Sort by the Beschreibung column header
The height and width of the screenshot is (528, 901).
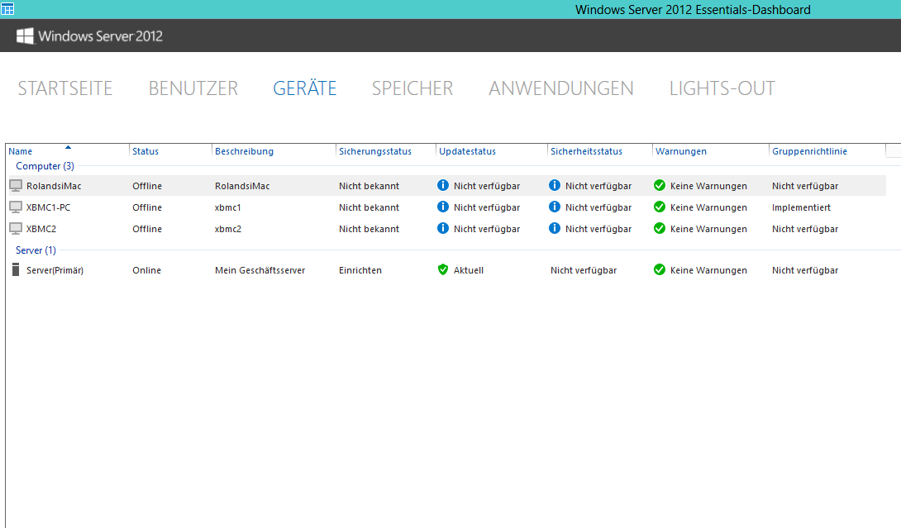point(244,151)
